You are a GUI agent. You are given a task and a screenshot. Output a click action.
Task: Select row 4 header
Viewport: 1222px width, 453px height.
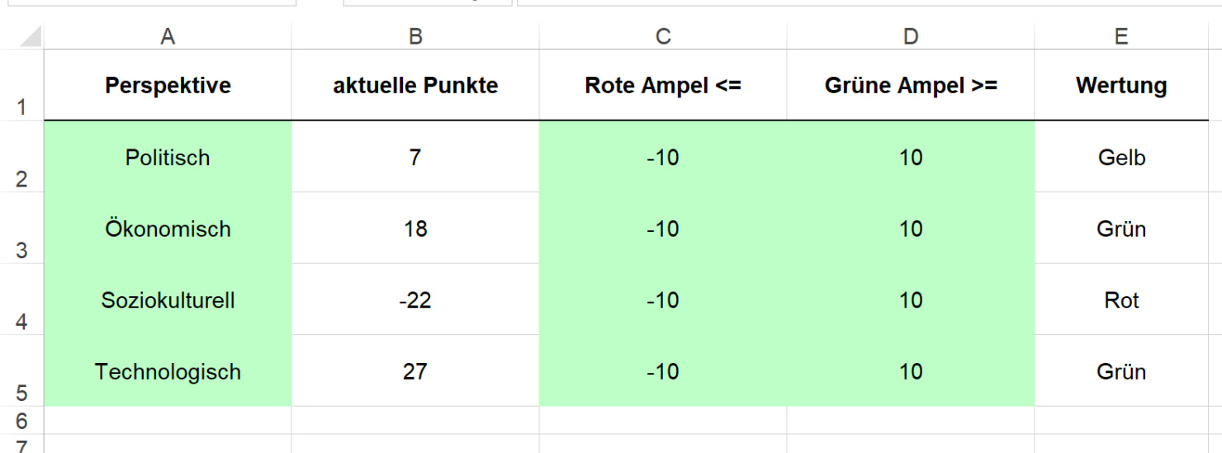coord(21,300)
